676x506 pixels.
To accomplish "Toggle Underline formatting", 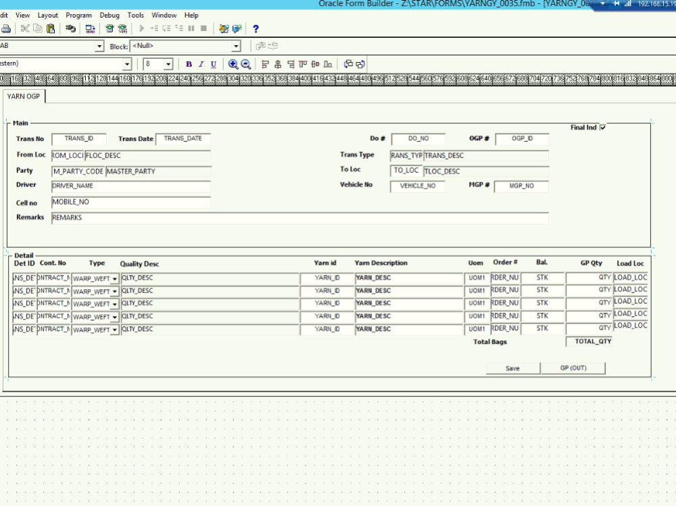I will (214, 64).
